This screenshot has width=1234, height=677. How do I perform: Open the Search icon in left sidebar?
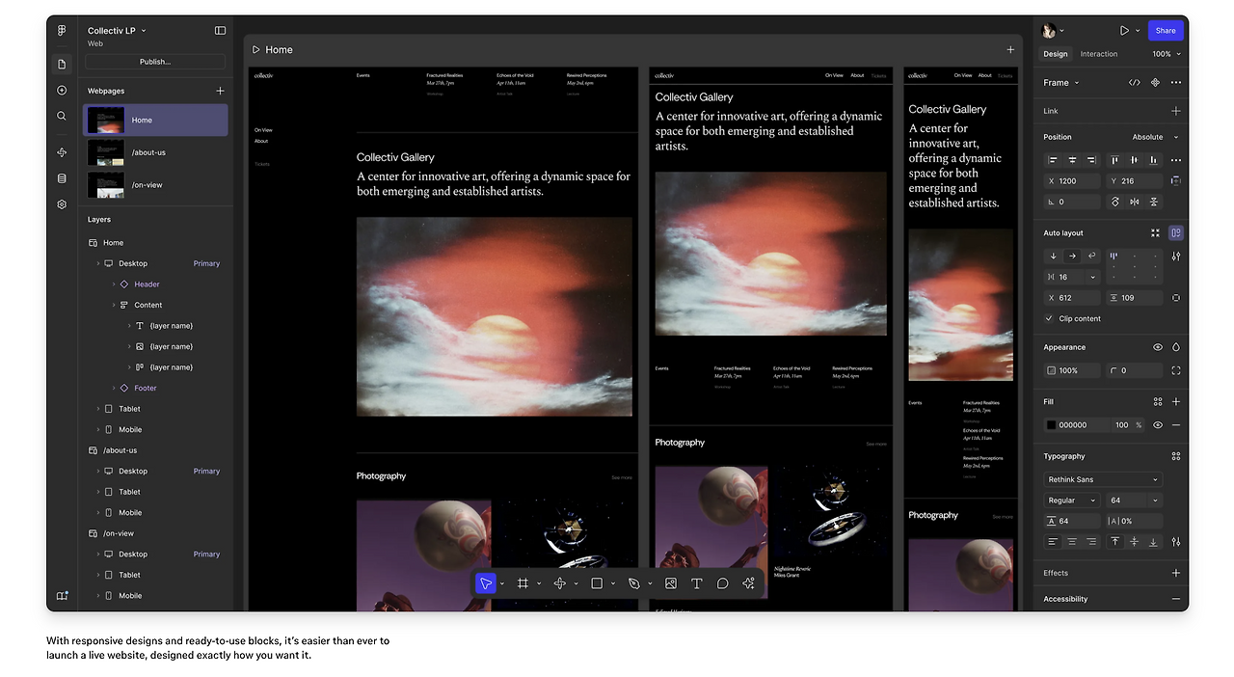pyautogui.click(x=62, y=116)
